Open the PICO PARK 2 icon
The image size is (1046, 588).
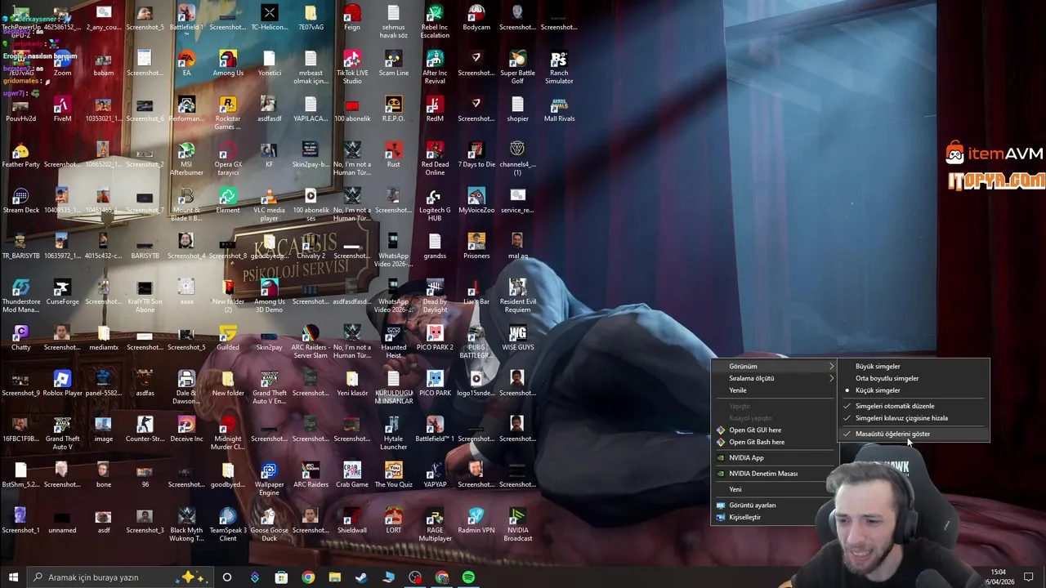(435, 338)
